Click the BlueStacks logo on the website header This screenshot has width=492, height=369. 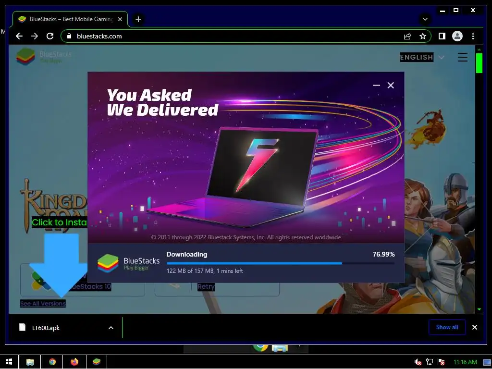(44, 57)
